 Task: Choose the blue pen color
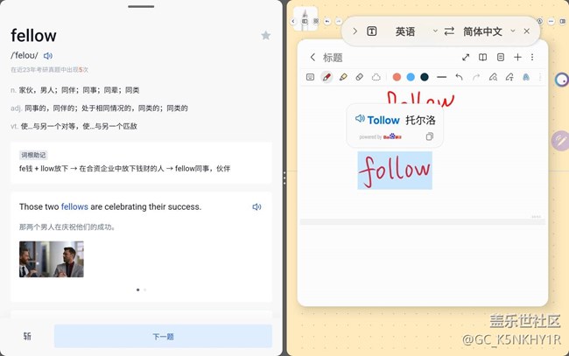(411, 77)
